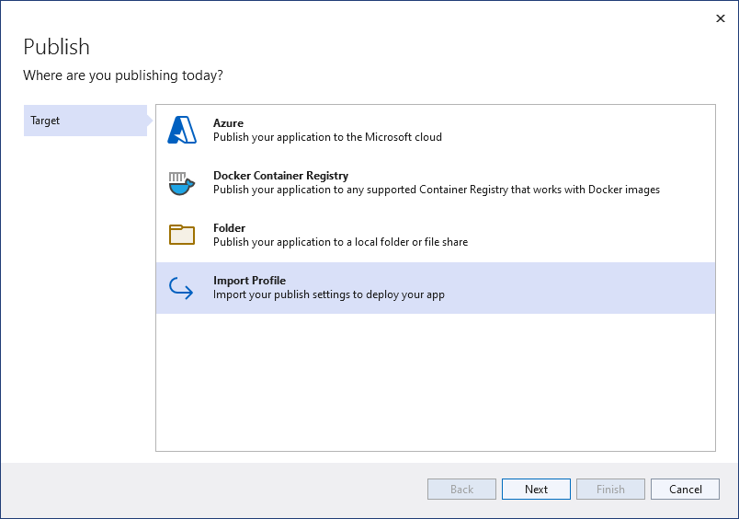Click the Azure cloud logo icon
The height and width of the screenshot is (519, 739).
182,130
